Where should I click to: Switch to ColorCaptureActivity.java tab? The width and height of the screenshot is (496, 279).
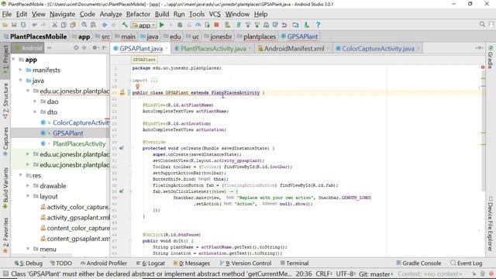(377, 48)
